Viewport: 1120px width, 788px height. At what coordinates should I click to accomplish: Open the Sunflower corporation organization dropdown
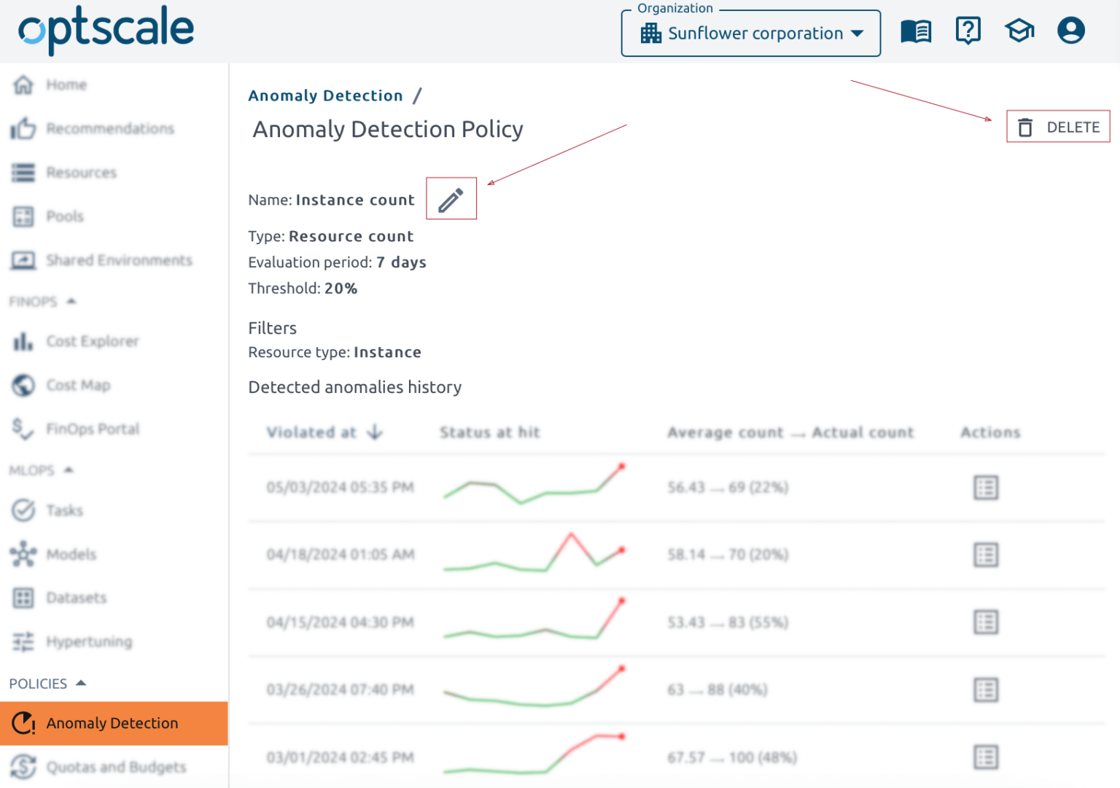[x=750, y=33]
